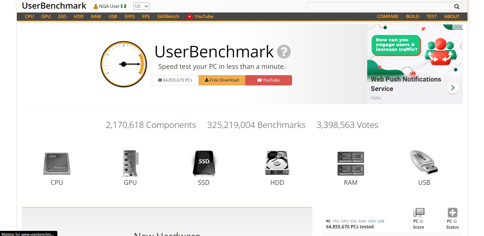Click the PC Score monitor icon
Viewport: 484px width, 236px height.
[x=418, y=213]
